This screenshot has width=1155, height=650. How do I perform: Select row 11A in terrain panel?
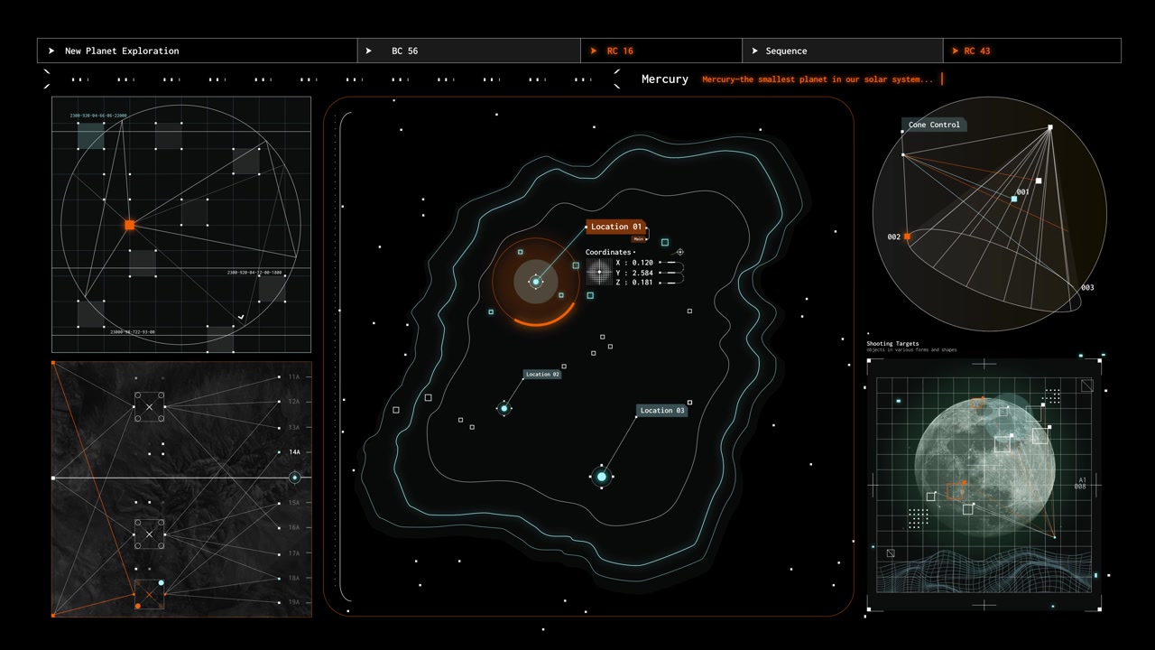click(x=294, y=376)
